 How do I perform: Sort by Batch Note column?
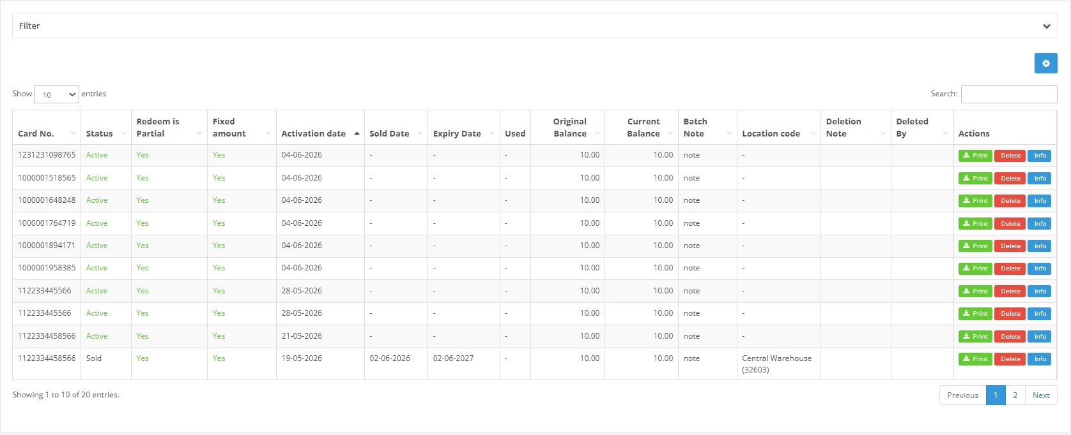tap(707, 128)
